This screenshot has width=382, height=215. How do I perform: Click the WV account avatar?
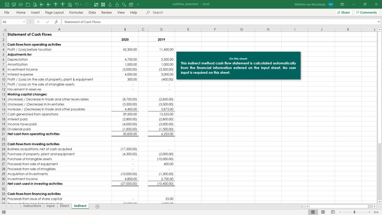[x=330, y=4]
